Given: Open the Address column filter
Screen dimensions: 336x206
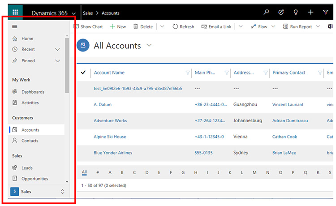Looking at the screenshot, I should point(266,73).
